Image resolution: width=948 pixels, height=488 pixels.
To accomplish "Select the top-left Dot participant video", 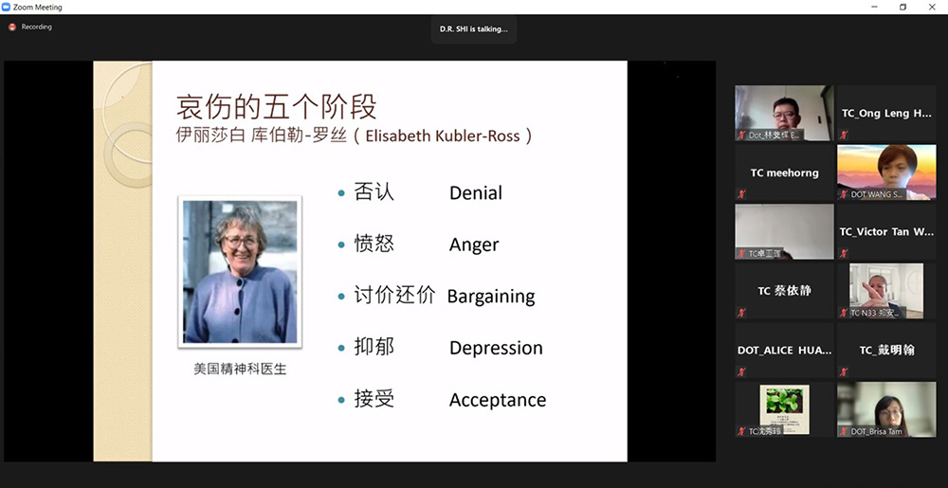I will coord(784,112).
